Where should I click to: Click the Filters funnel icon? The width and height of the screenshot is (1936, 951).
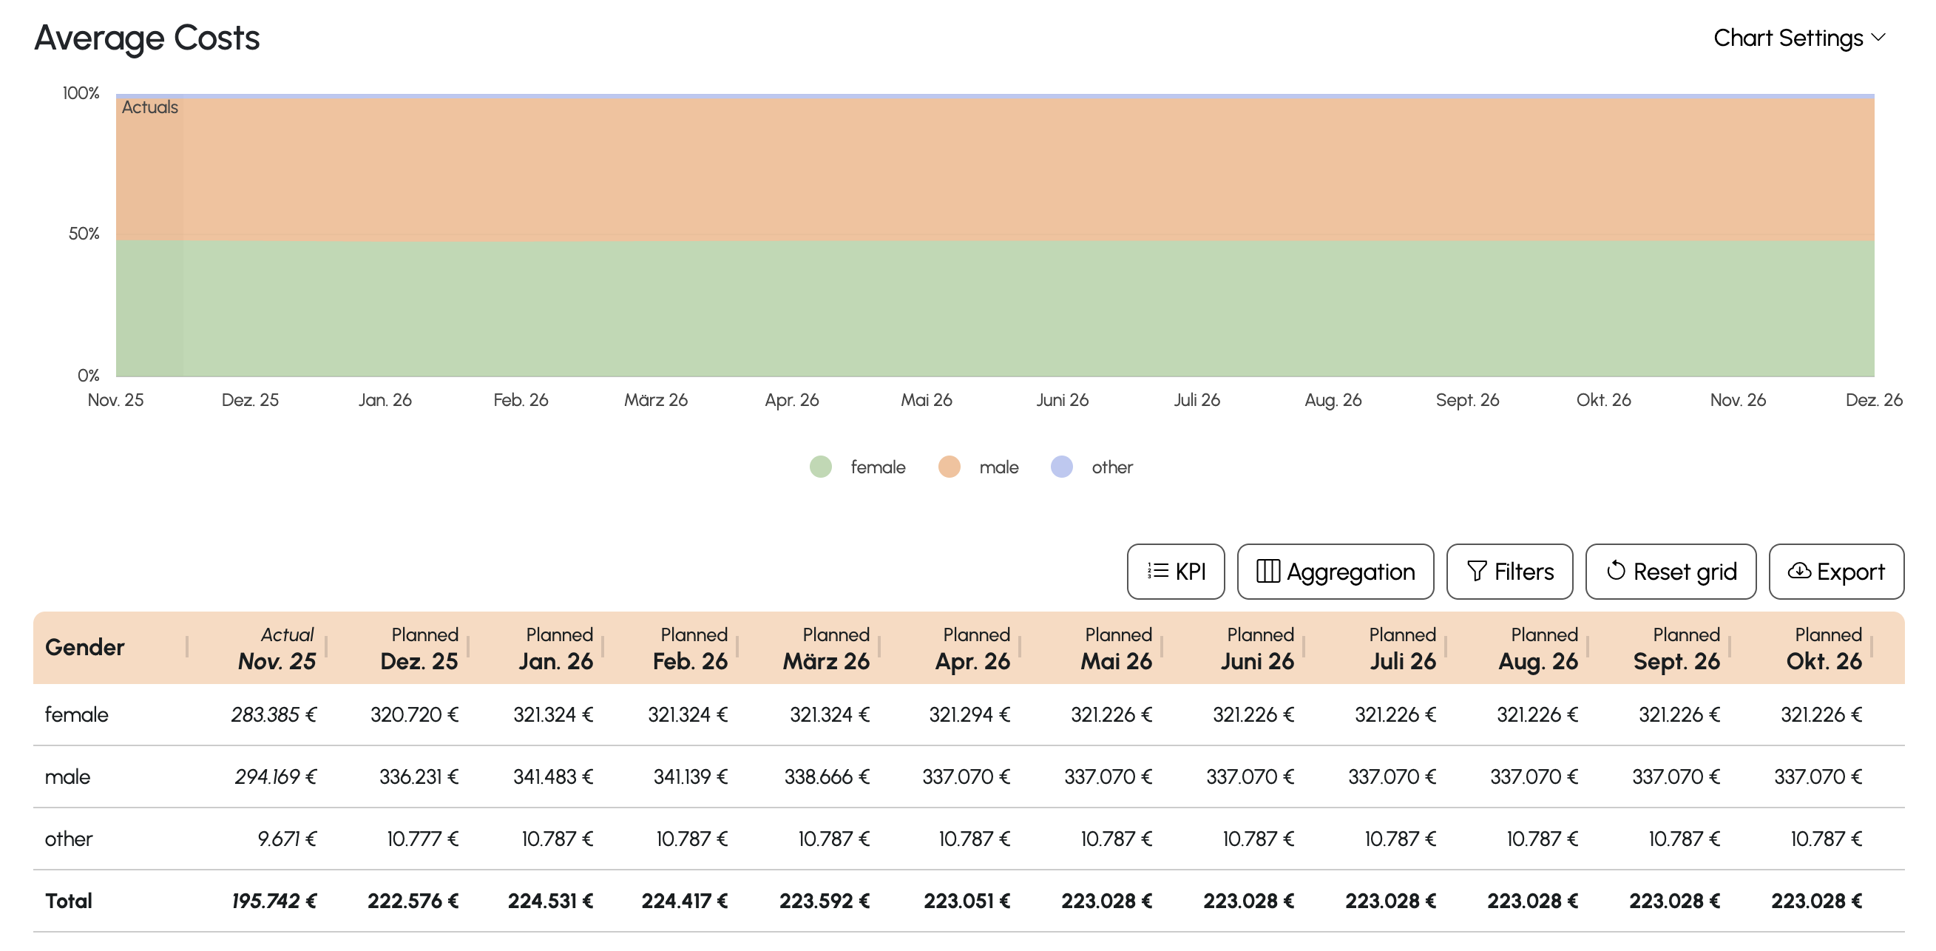tap(1476, 572)
